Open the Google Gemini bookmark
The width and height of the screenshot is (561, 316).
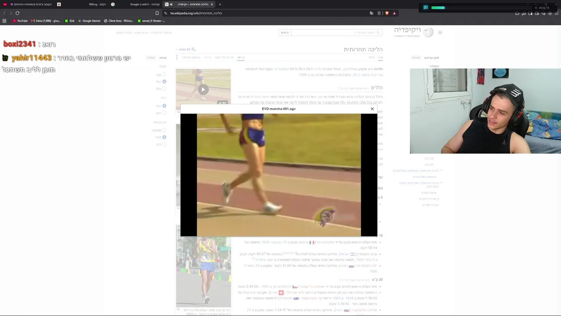pyautogui.click(x=89, y=21)
